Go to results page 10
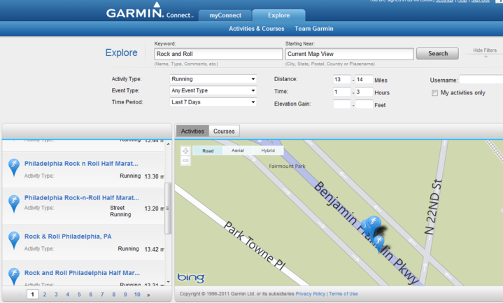The image size is (503, 303). 137,295
